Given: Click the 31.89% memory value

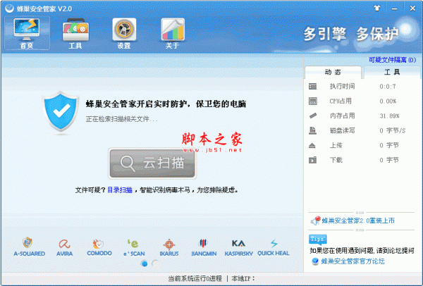Looking at the screenshot, I should click(389, 116).
